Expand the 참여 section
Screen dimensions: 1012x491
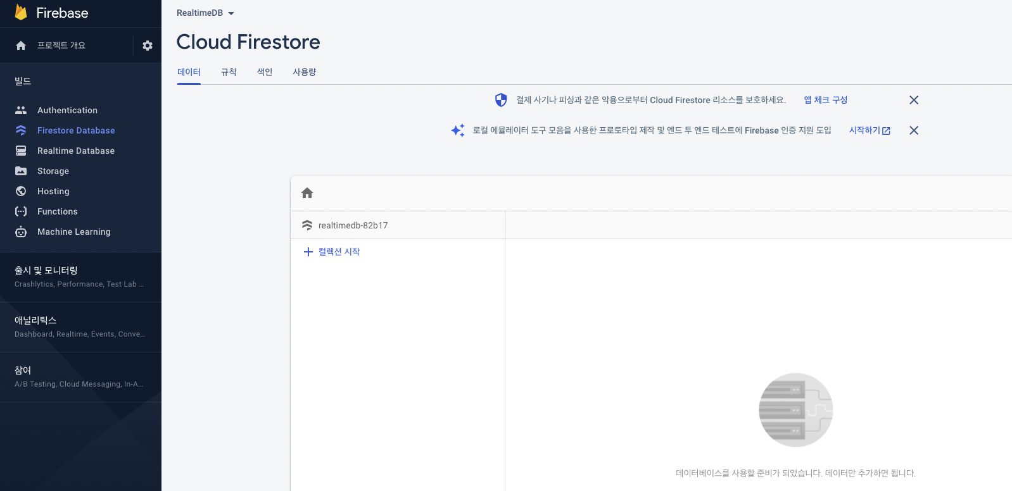coord(80,376)
